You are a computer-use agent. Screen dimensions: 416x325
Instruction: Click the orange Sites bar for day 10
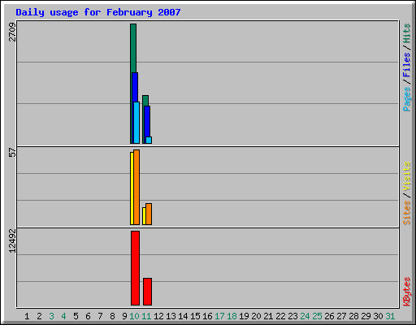pos(136,187)
